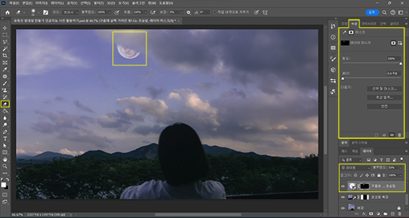The height and width of the screenshot is (218, 409).
Task: Hide the bottom background layer
Action: pyautogui.click(x=343, y=208)
